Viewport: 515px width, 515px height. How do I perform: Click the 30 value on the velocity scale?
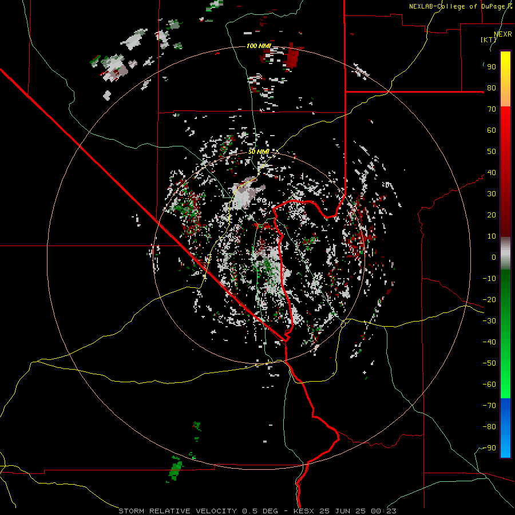click(x=492, y=194)
